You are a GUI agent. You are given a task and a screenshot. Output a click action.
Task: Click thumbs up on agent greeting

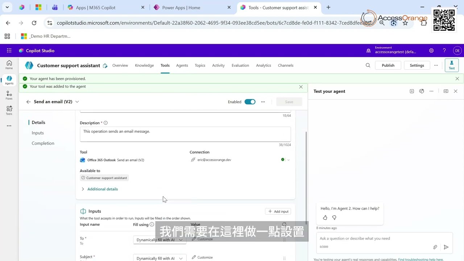(325, 217)
